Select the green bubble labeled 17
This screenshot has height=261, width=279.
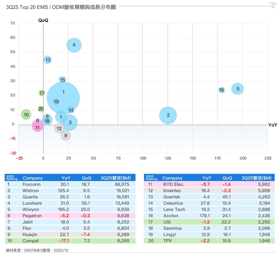[42, 93]
